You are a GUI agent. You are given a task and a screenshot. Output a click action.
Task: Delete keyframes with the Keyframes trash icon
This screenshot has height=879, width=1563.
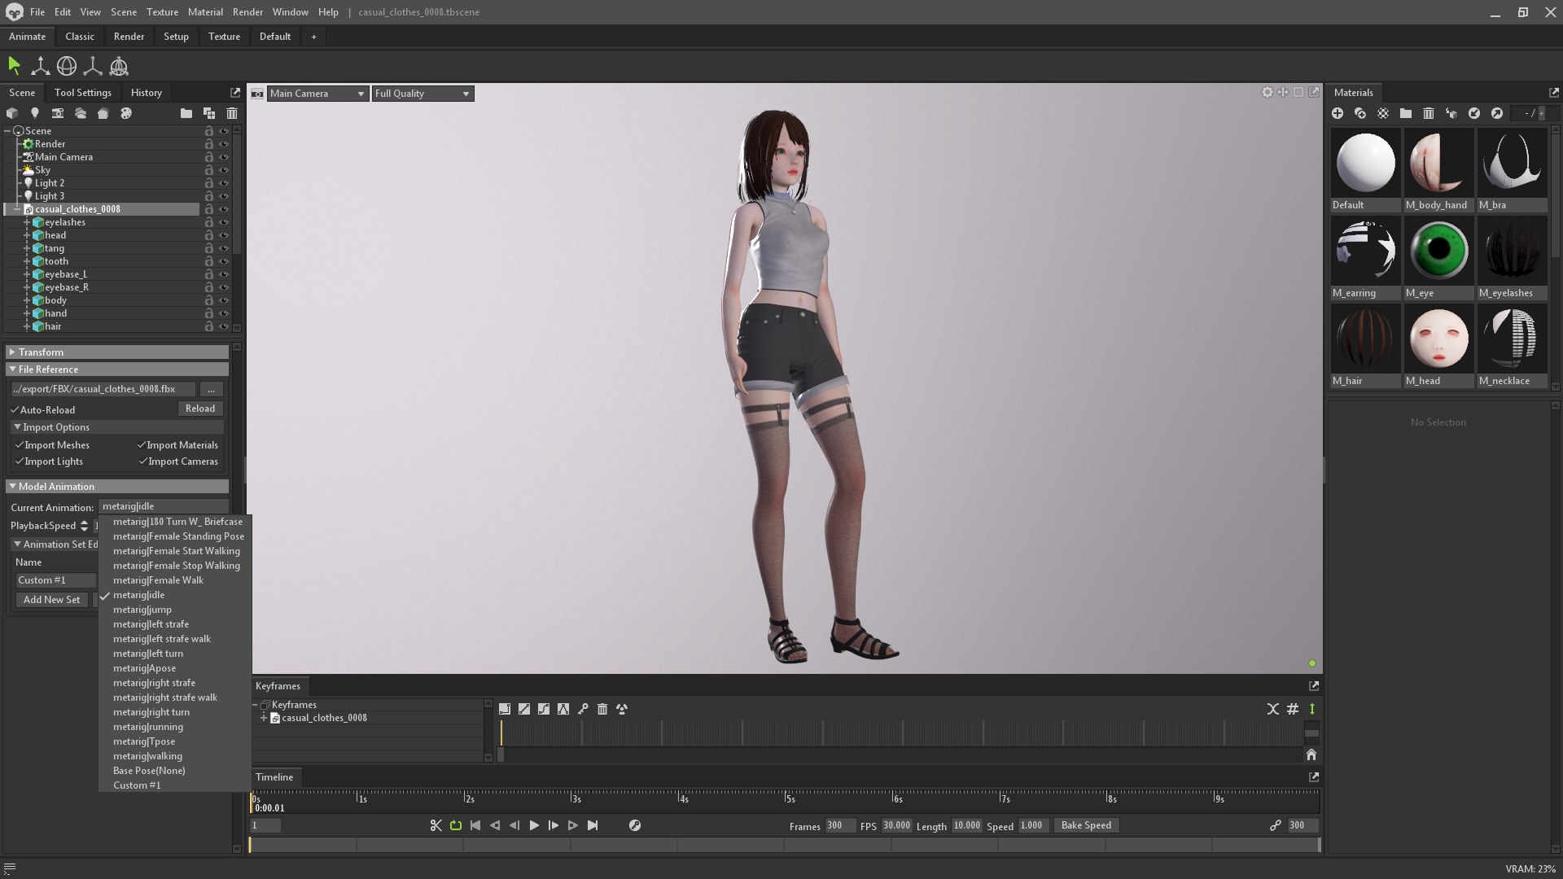point(602,709)
